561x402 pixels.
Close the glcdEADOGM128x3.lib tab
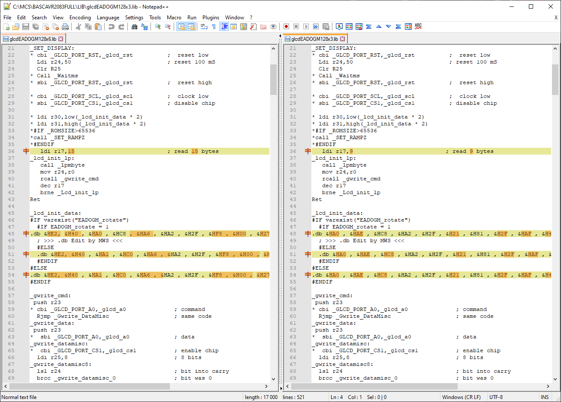click(x=343, y=39)
